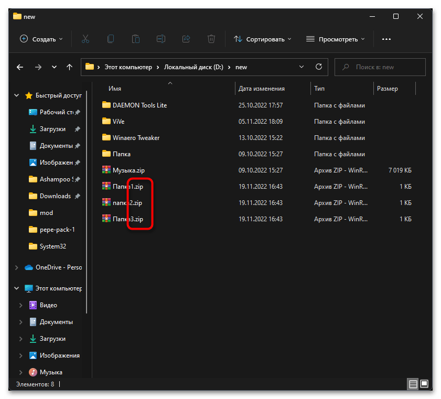Image resolution: width=441 pixels, height=399 pixels.
Task: Expand the address bar history dropdown
Action: coord(301,67)
